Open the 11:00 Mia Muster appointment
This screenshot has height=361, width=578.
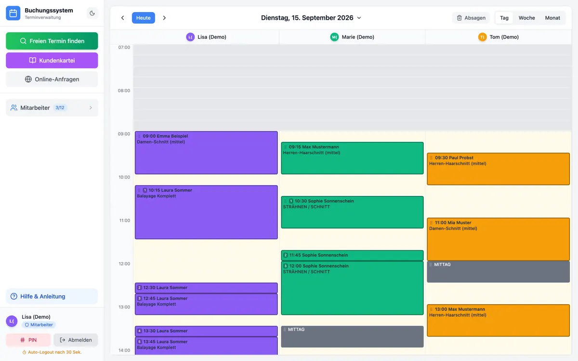pos(498,239)
